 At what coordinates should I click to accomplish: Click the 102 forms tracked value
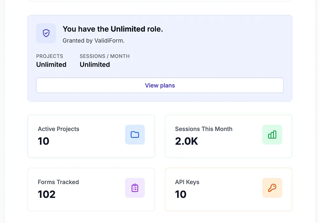point(47,194)
